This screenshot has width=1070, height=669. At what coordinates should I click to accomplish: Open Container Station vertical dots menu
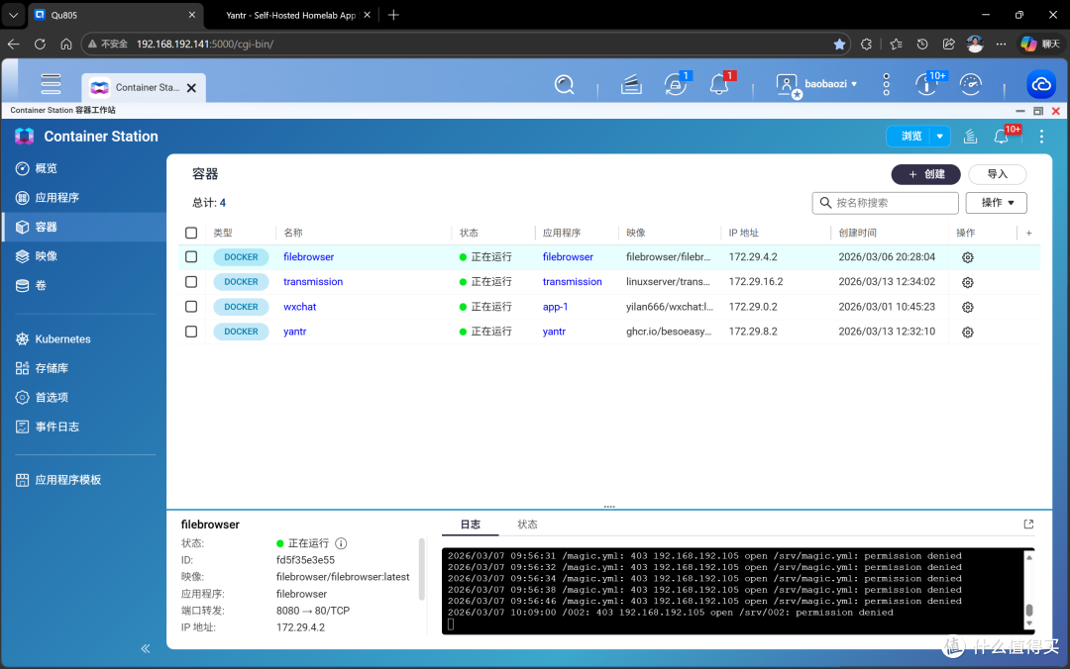click(x=1041, y=137)
